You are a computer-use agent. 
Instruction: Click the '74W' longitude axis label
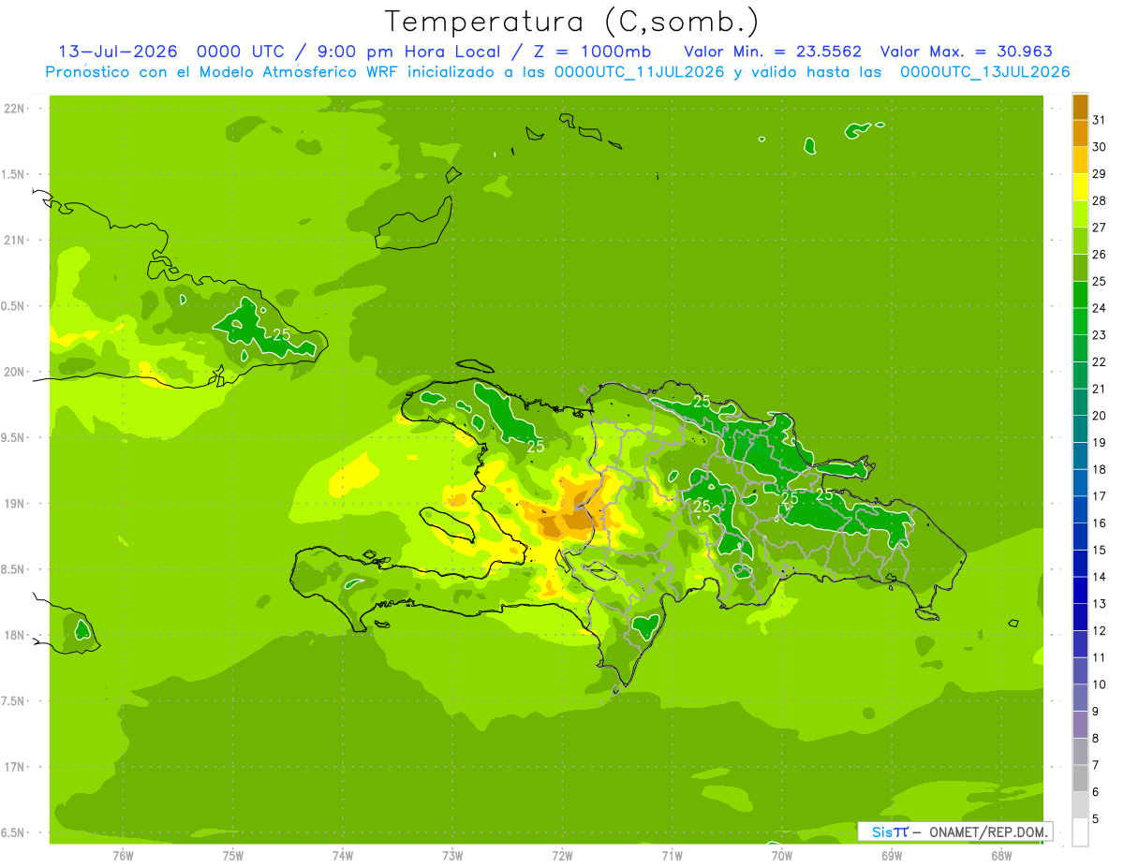point(343,856)
